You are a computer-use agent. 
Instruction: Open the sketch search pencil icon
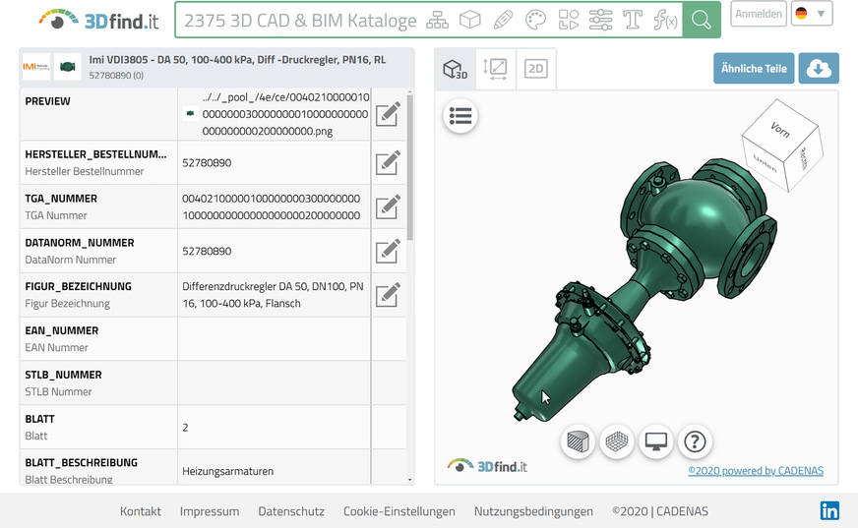tap(503, 20)
